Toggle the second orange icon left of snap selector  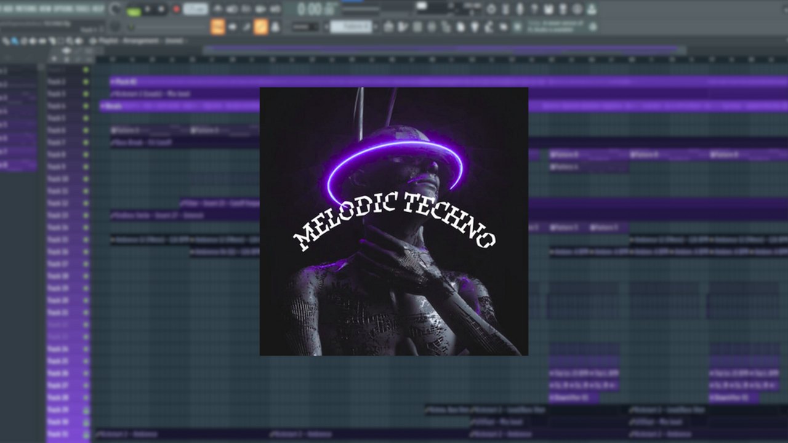point(261,26)
